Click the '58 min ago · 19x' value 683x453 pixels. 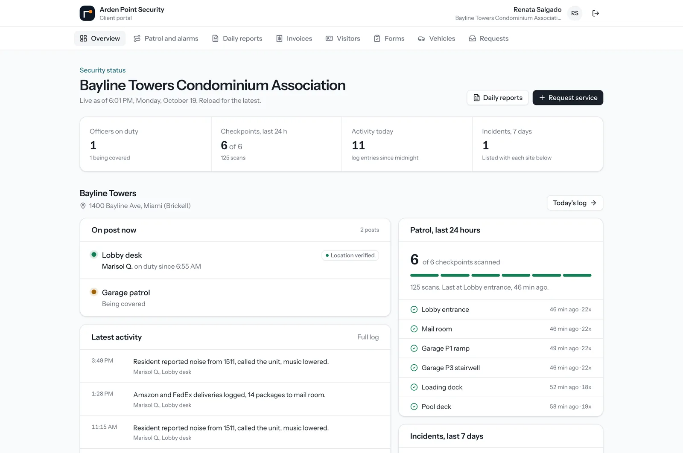click(x=570, y=407)
